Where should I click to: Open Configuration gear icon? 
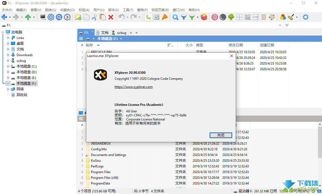[306, 17]
